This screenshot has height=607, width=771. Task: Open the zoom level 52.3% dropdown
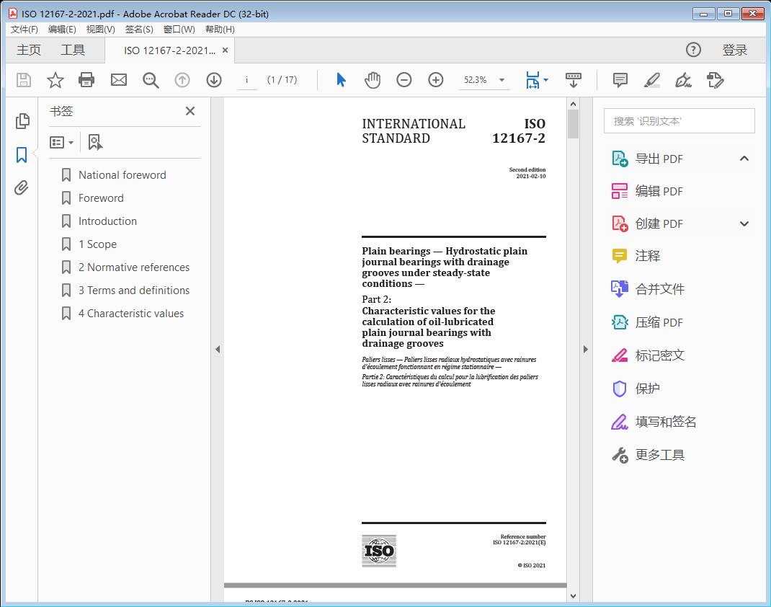pos(502,80)
